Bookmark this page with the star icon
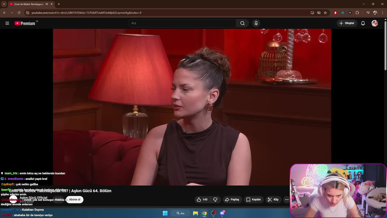 pos(325,13)
